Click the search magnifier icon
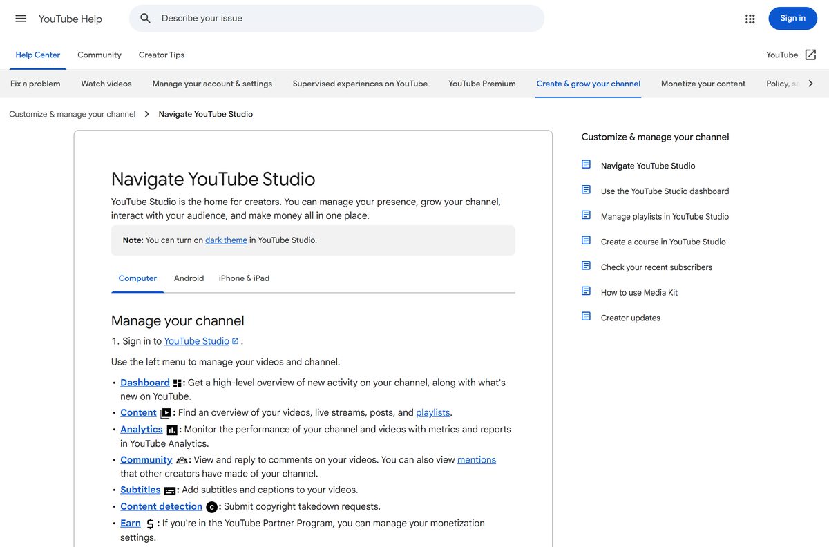 point(145,19)
